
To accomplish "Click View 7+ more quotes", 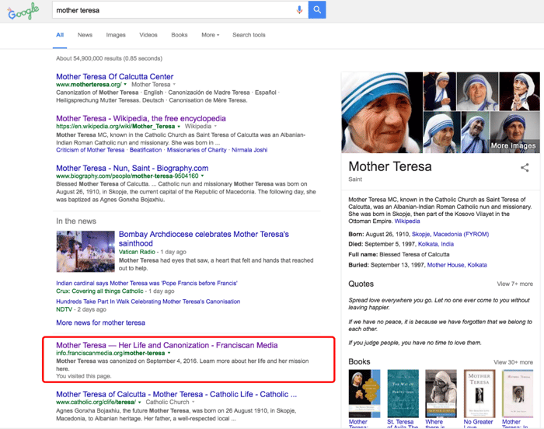I will click(x=514, y=284).
